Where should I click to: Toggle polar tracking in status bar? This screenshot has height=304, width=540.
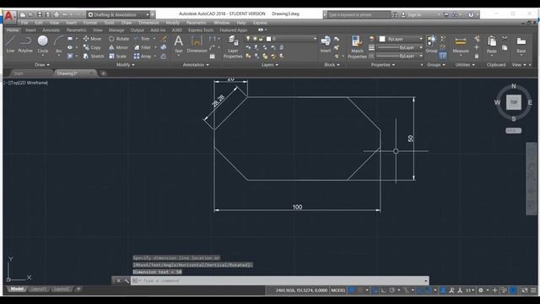pos(391,290)
